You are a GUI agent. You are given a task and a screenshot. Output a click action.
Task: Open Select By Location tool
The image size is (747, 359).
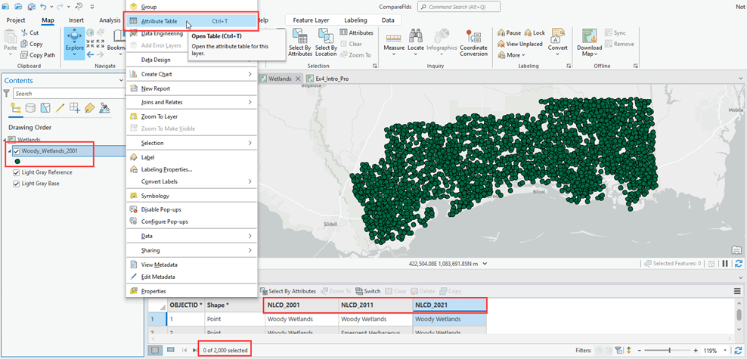326,43
